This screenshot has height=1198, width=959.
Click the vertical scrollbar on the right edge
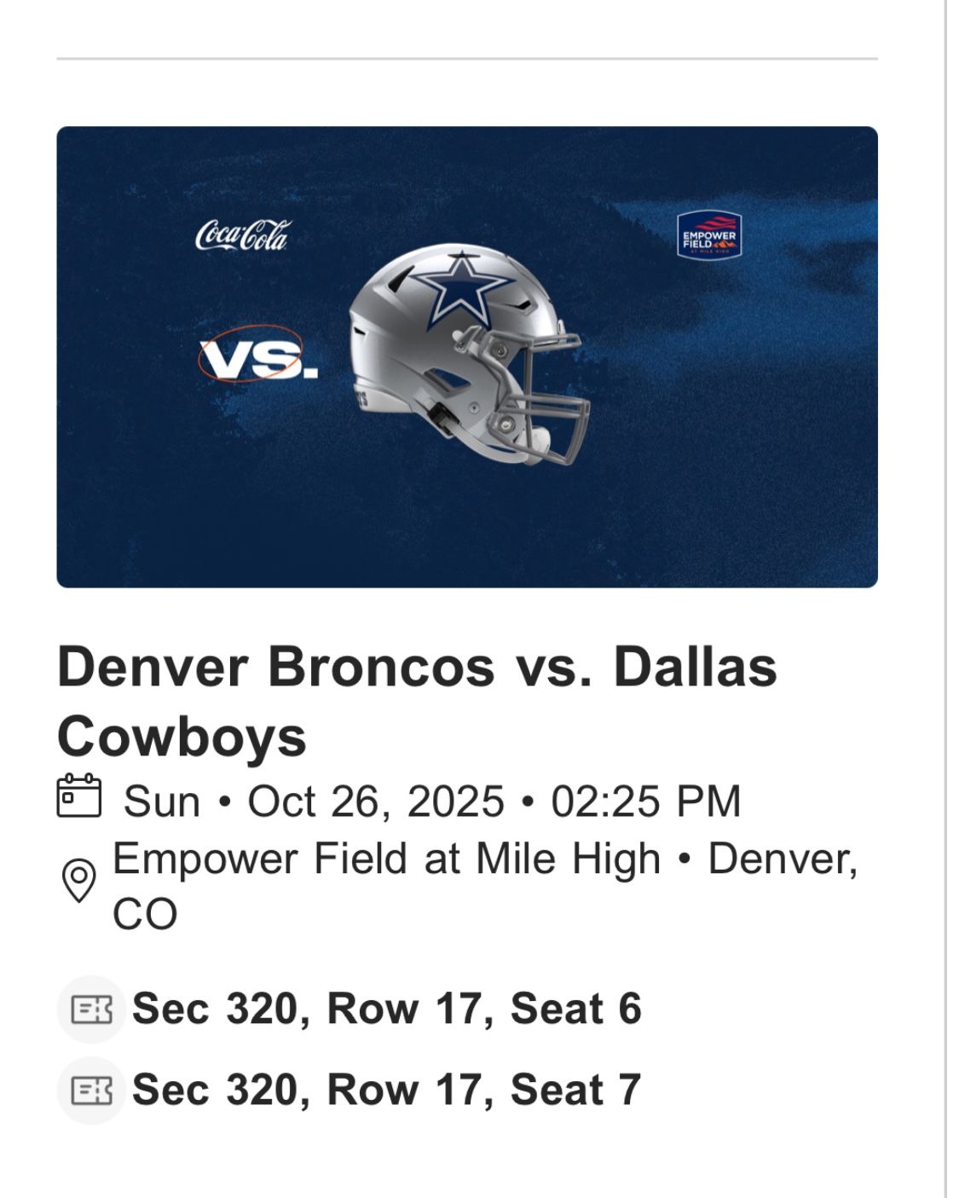[x=946, y=597]
